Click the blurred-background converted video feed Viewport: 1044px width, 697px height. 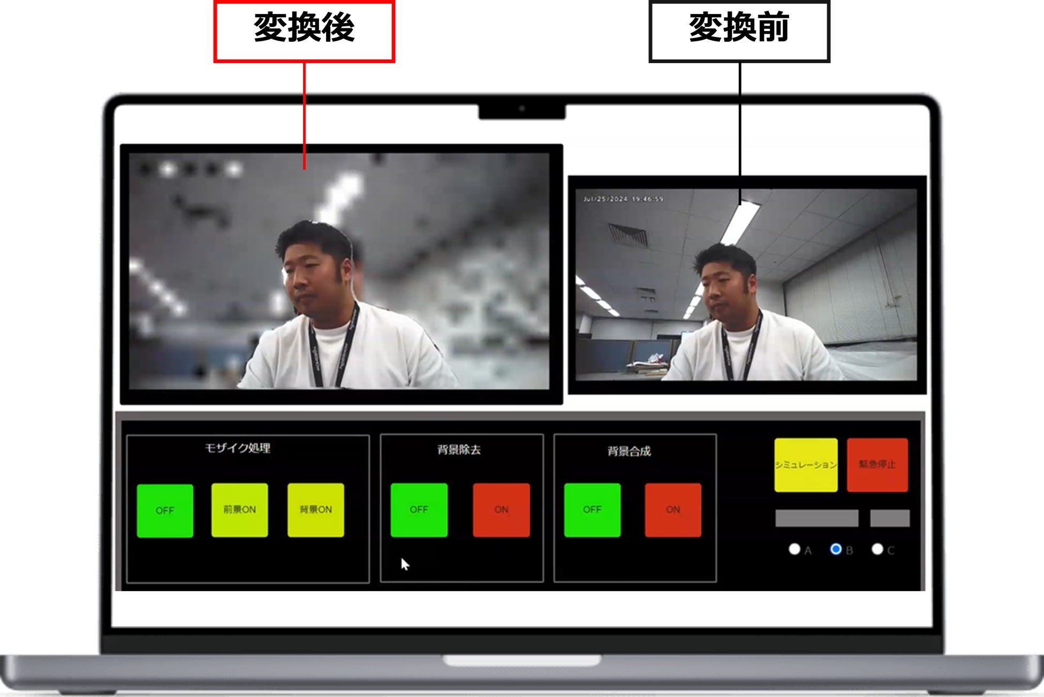click(x=339, y=272)
